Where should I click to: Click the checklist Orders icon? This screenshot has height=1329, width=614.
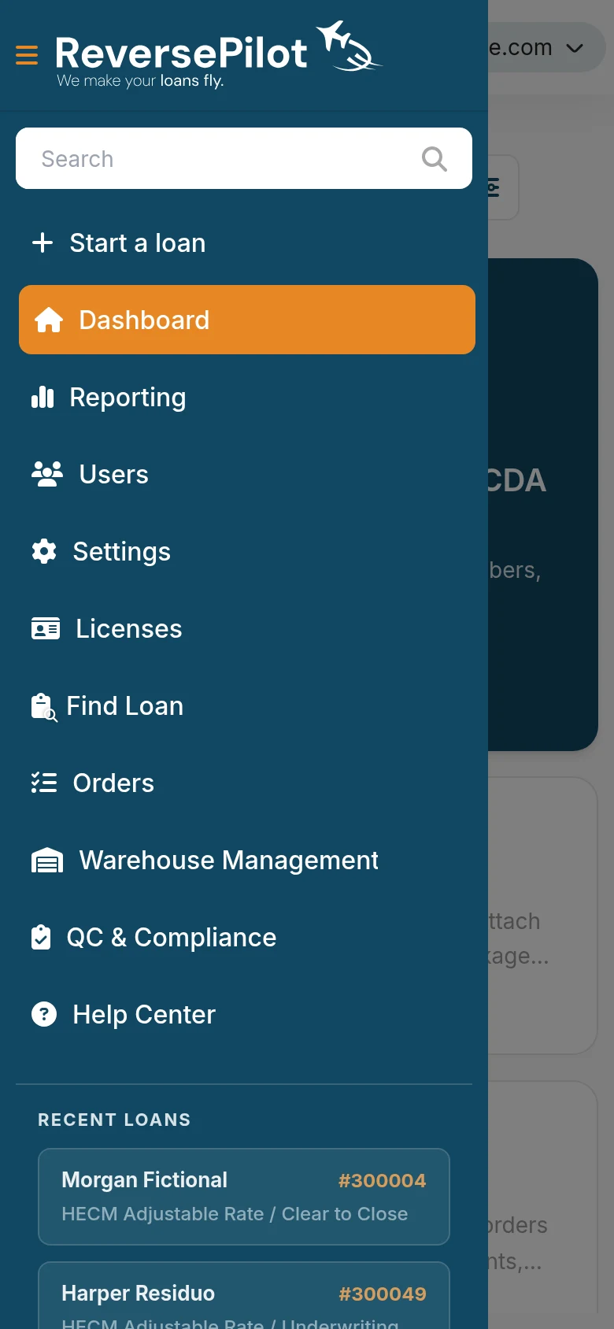coord(44,783)
